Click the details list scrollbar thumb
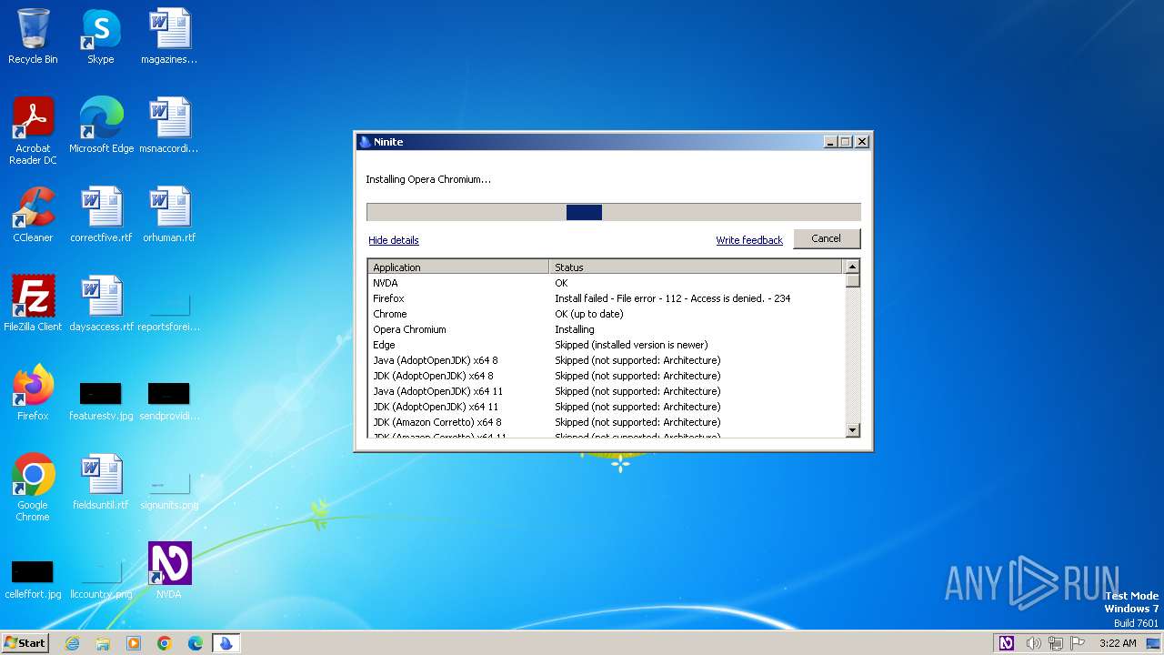The width and height of the screenshot is (1164, 655). (x=852, y=281)
